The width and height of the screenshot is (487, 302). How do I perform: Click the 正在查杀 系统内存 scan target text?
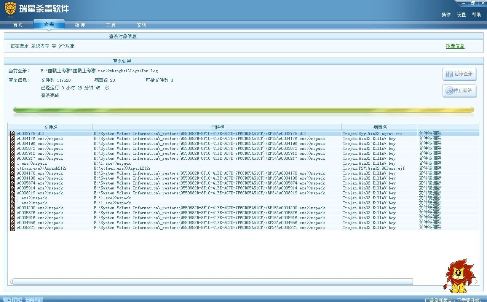42,46
